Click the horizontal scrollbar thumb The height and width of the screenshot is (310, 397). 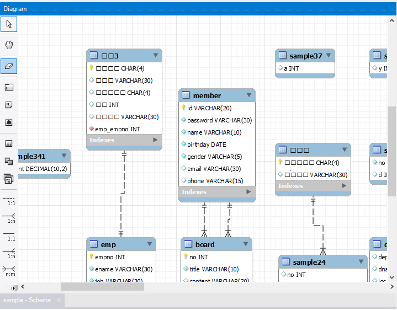pyautogui.click(x=102, y=287)
